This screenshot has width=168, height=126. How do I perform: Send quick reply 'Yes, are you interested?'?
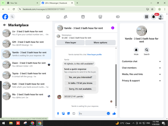(x=80, y=77)
